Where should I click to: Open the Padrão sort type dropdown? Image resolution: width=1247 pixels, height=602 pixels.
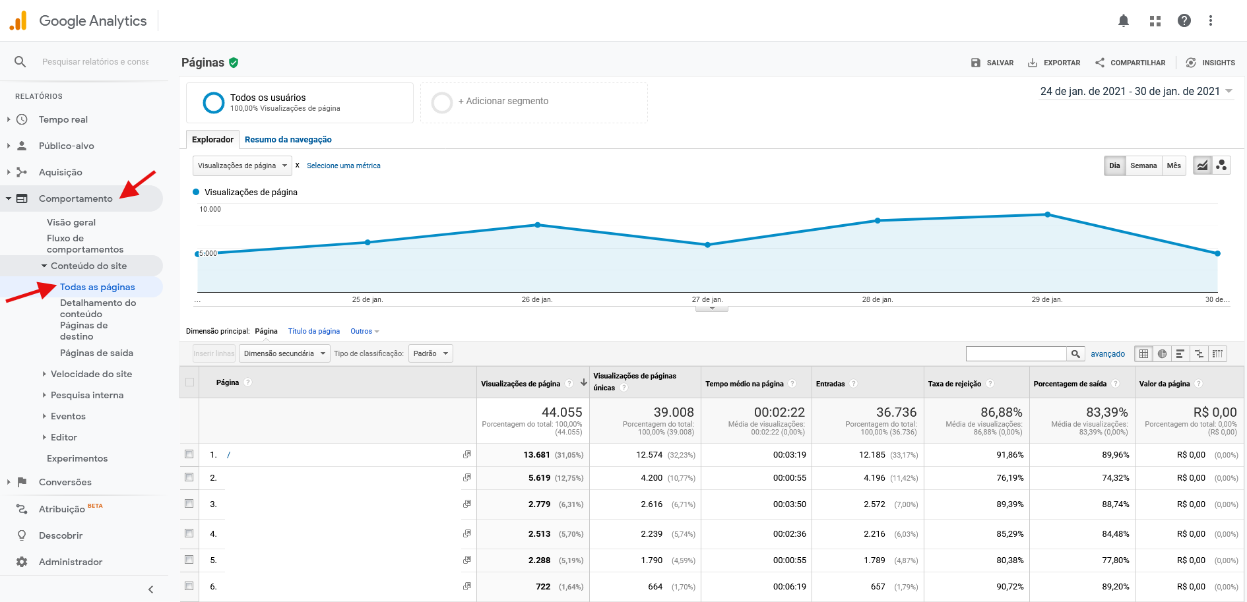(430, 353)
